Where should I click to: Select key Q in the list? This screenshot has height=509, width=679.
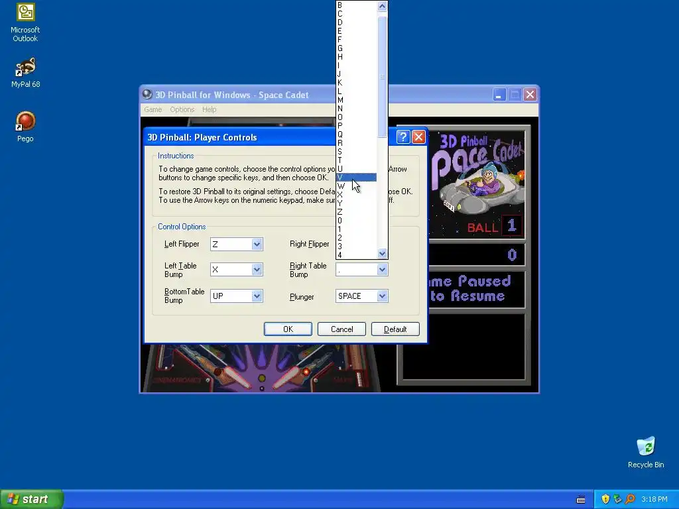[356, 134]
